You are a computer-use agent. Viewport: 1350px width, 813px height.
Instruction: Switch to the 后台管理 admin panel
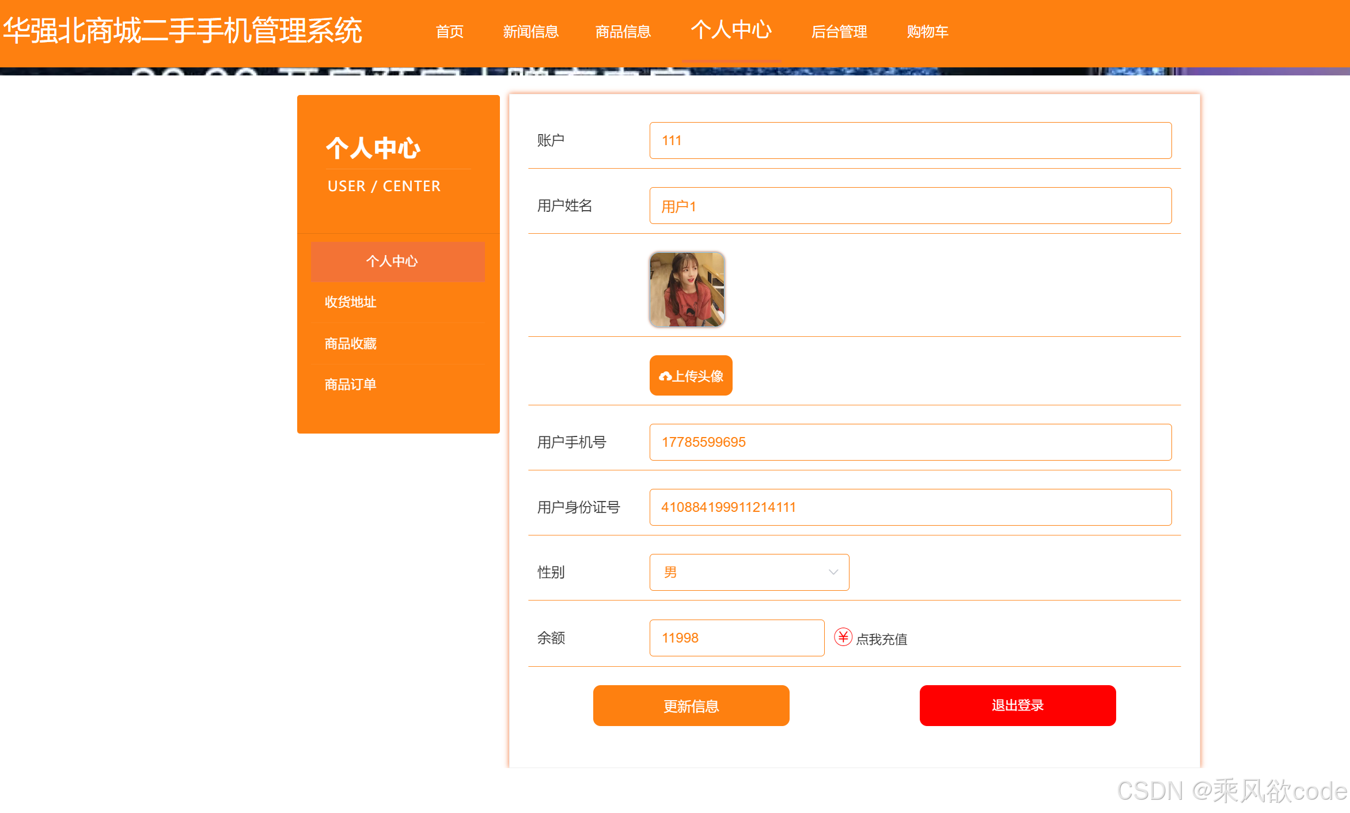point(839,32)
